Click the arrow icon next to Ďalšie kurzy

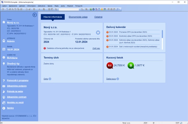pyautogui.click(x=118, y=79)
